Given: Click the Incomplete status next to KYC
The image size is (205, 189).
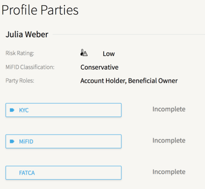Looking at the screenshot, I should [169, 109].
